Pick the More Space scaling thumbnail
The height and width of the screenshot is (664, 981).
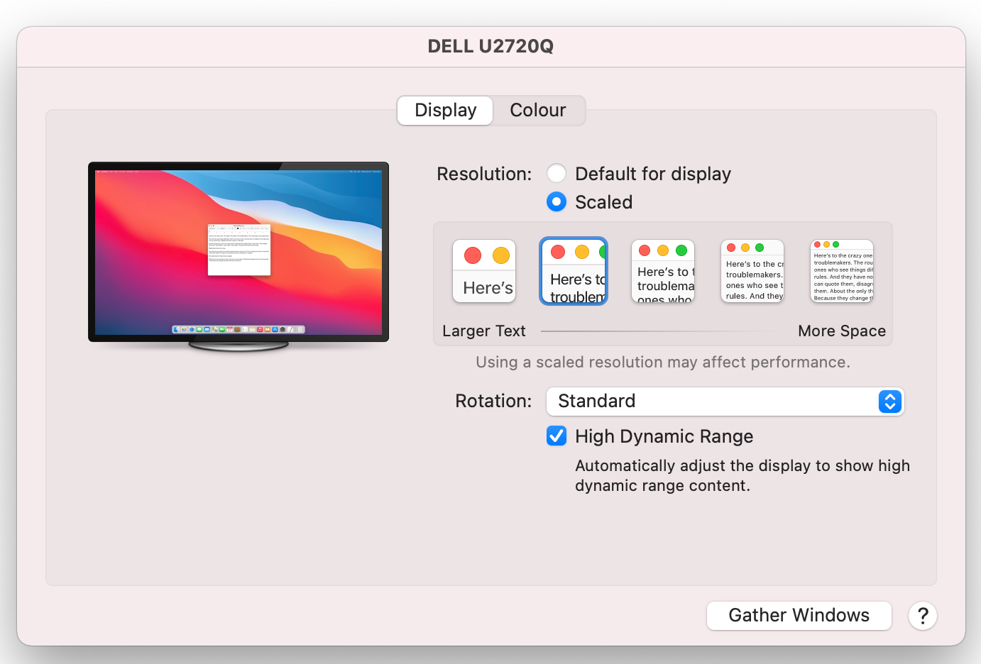pos(842,271)
